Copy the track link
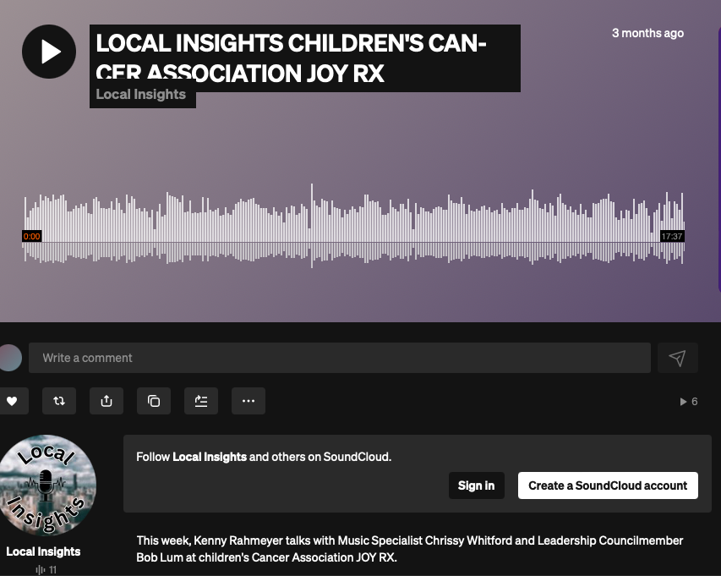 (153, 400)
